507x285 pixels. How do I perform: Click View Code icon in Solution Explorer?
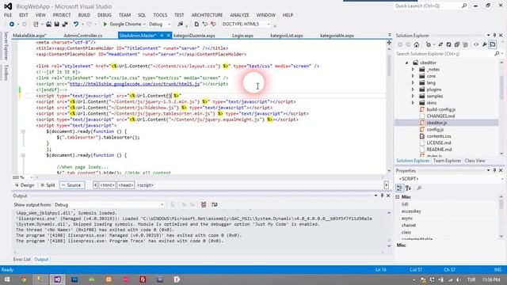tap(476, 44)
